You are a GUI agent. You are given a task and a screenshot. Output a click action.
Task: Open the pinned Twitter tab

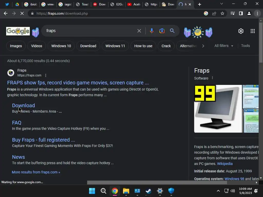tap(7, 4)
